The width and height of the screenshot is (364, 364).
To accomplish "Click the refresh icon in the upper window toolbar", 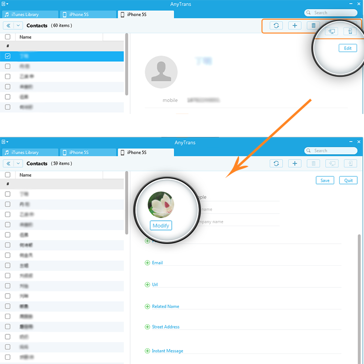I will 276,25.
